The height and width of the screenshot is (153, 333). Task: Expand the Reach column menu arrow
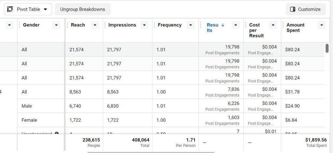(x=95, y=25)
